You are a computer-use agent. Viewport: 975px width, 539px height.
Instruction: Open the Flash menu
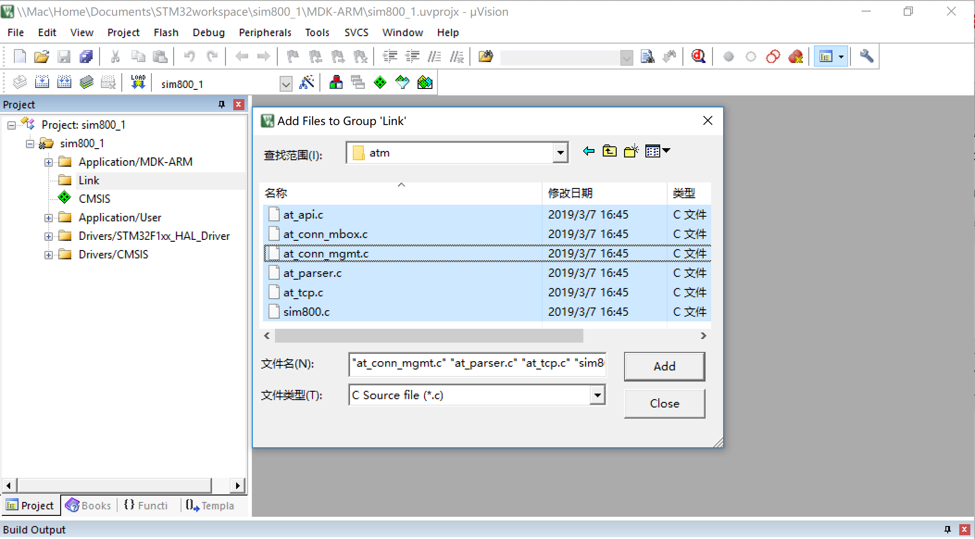[x=166, y=32]
